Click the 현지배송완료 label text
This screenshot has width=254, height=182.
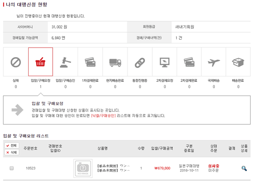115,80
